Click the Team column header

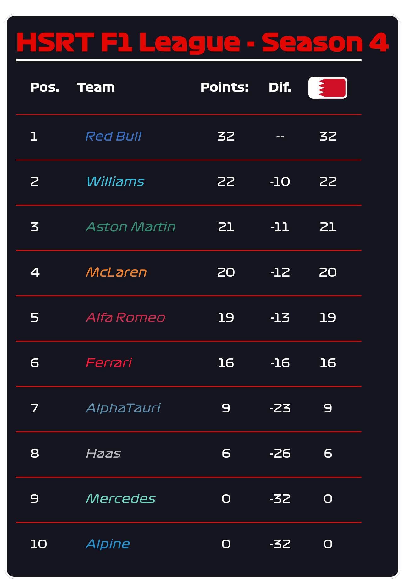[x=96, y=87]
